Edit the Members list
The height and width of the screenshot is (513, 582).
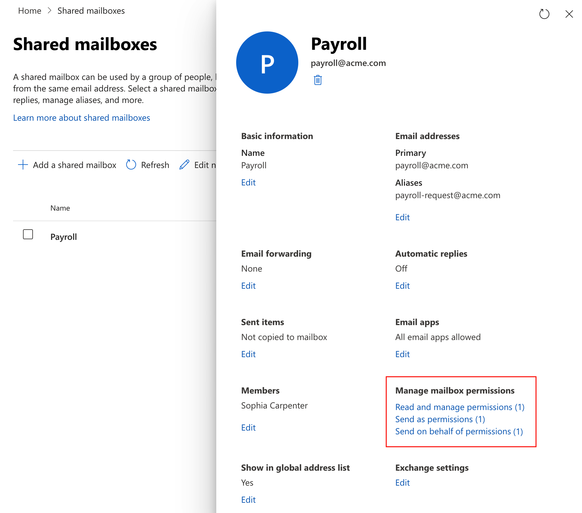(x=248, y=427)
